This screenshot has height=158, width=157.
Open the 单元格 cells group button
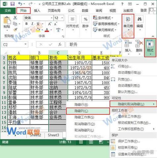point(128,26)
